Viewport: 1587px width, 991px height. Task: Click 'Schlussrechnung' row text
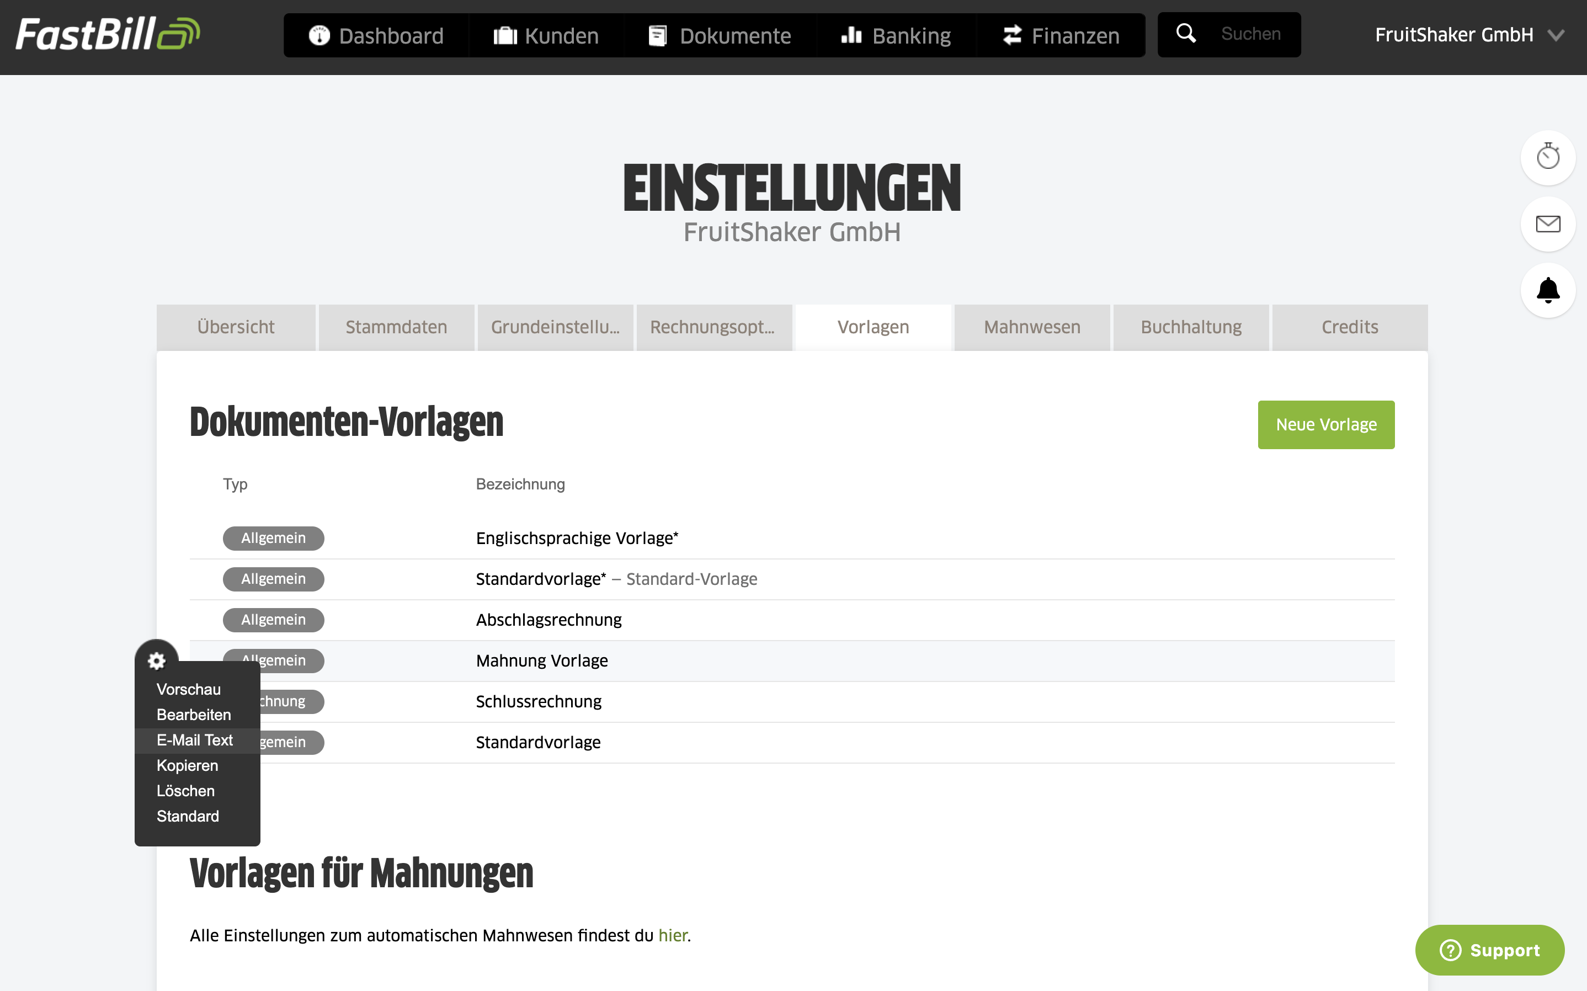click(539, 702)
